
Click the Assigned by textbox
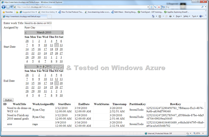[38, 28]
